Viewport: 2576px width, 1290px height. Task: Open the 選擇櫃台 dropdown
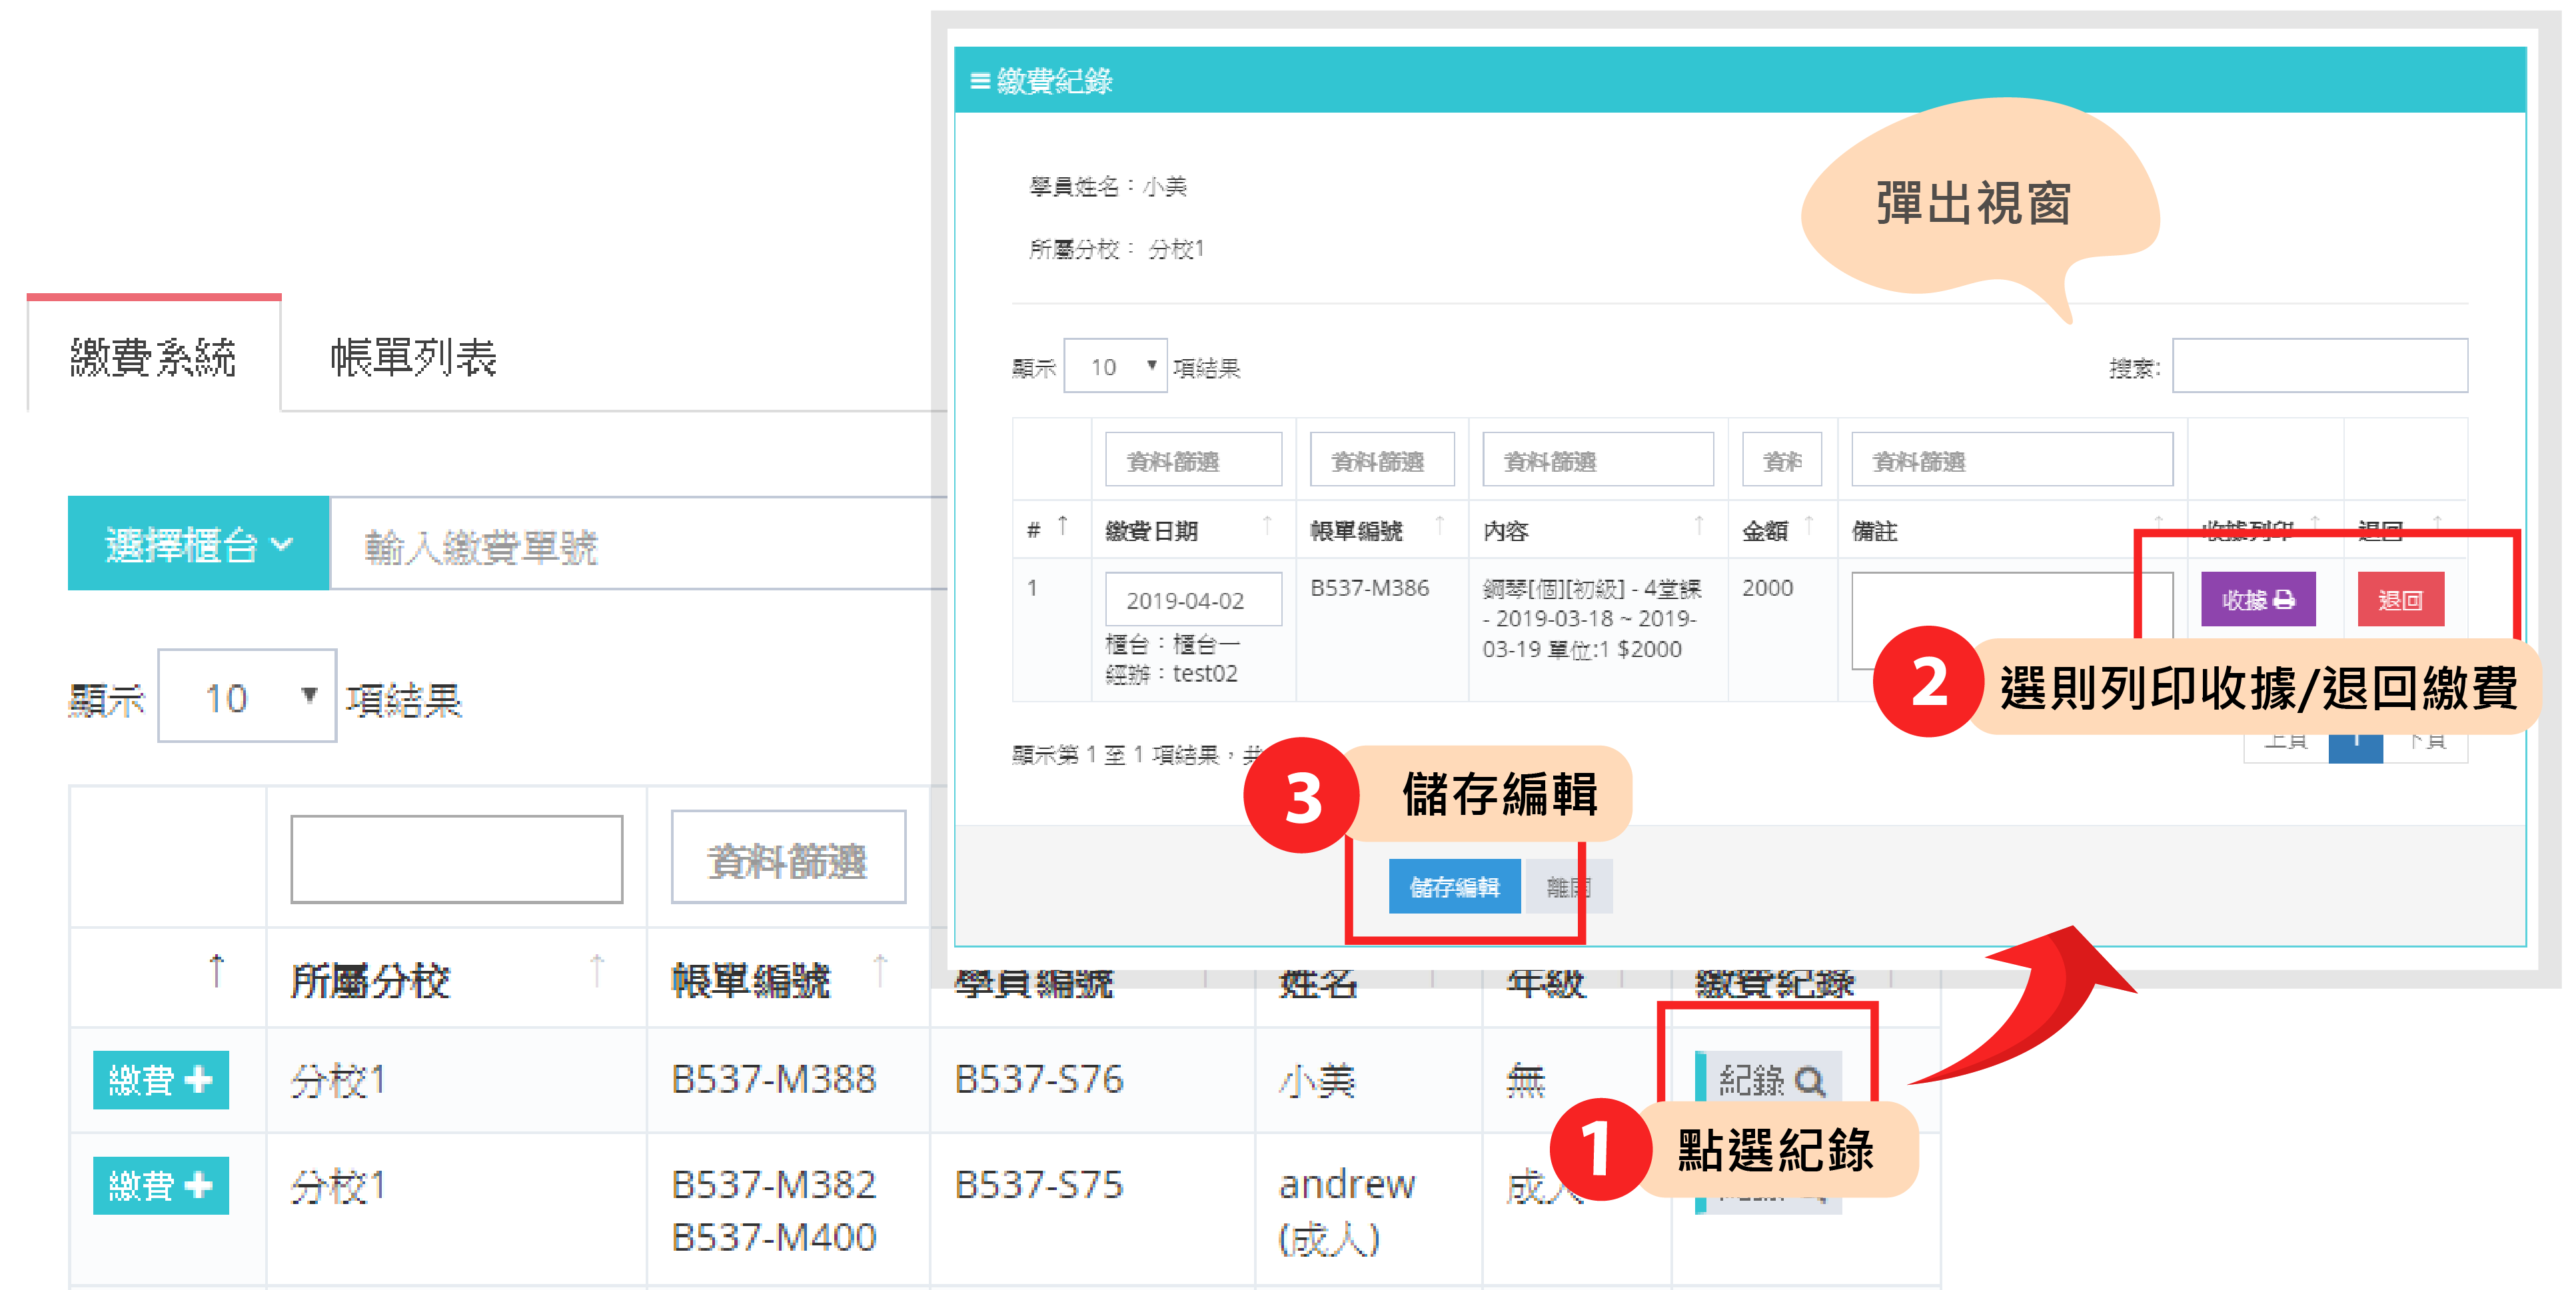pyautogui.click(x=198, y=544)
